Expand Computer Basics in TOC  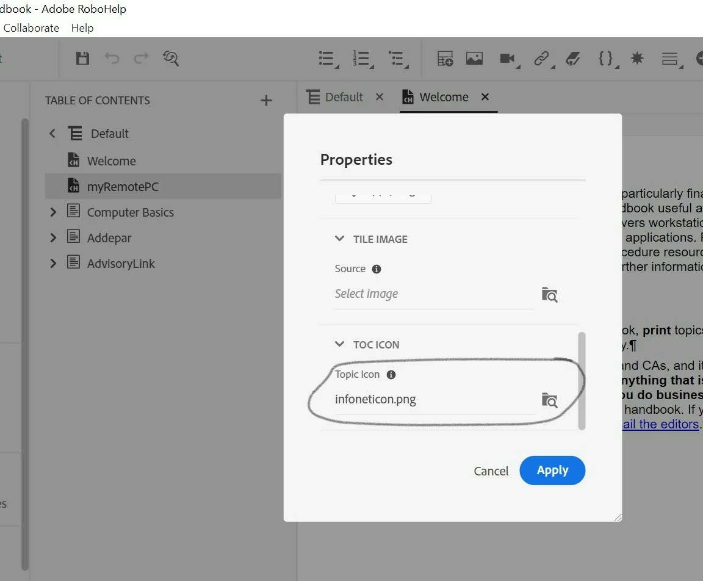click(53, 212)
